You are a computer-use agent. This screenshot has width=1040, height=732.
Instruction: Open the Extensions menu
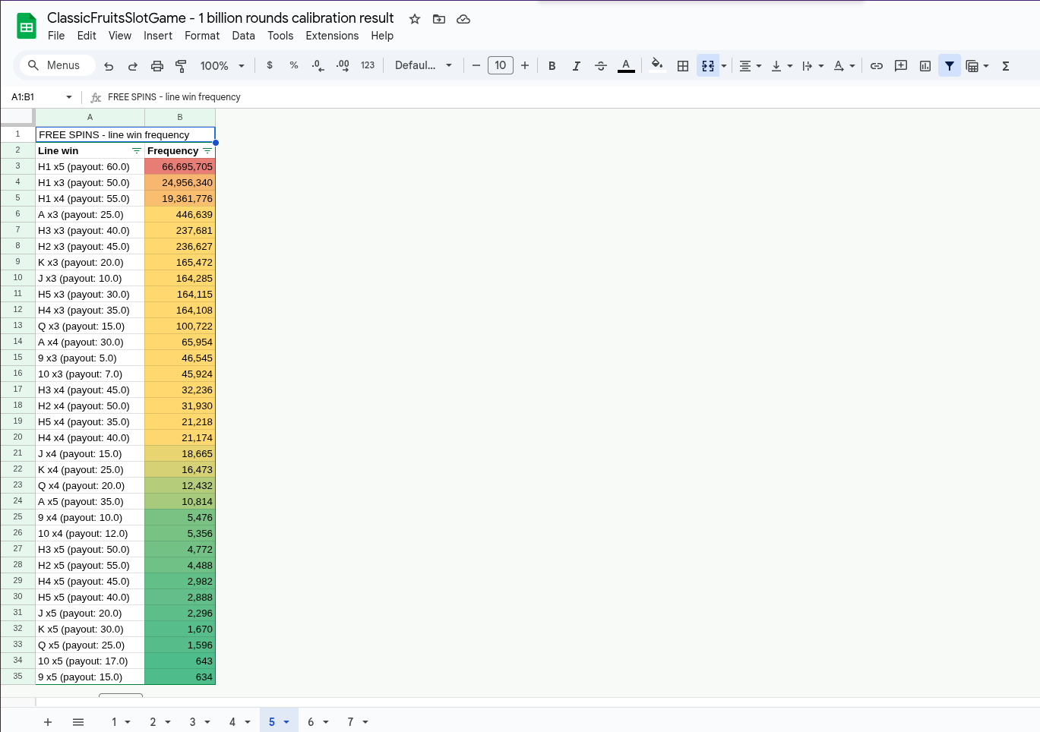pyautogui.click(x=332, y=36)
